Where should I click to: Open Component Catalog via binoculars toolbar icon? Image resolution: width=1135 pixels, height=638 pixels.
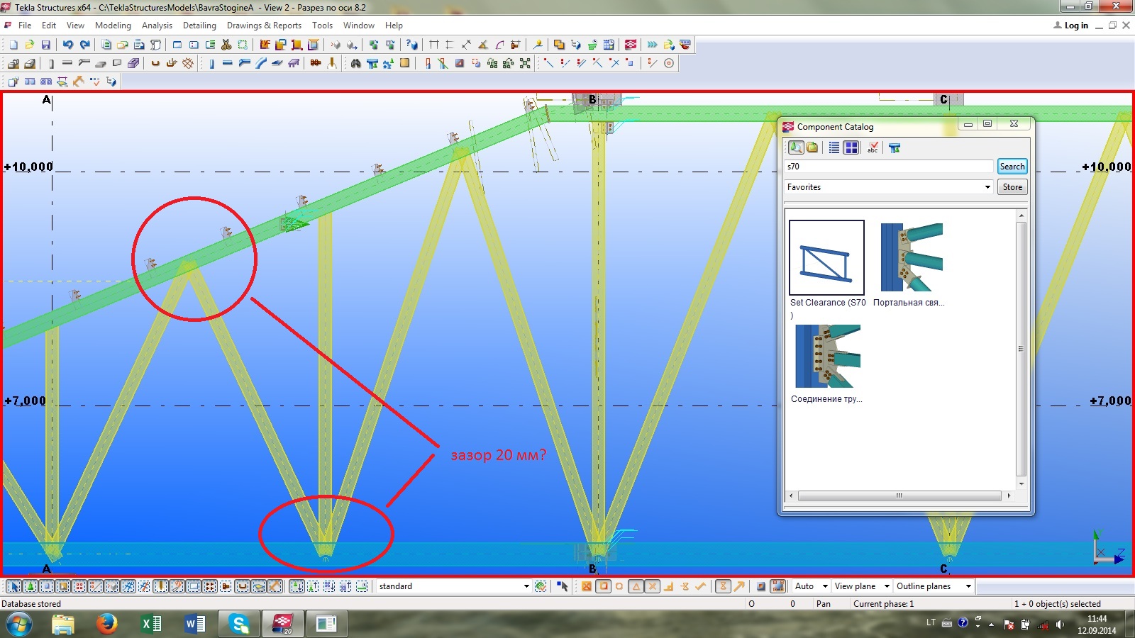[355, 63]
